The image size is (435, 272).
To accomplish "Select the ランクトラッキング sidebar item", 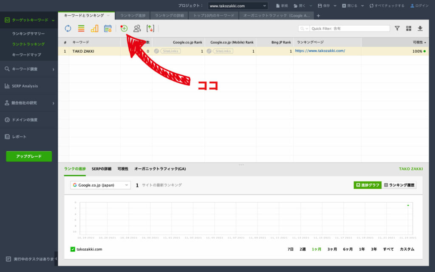I will point(28,44).
